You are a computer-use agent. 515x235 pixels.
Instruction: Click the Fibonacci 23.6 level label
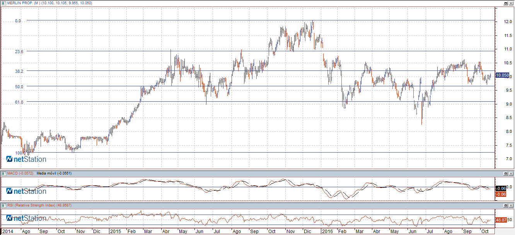(19, 51)
